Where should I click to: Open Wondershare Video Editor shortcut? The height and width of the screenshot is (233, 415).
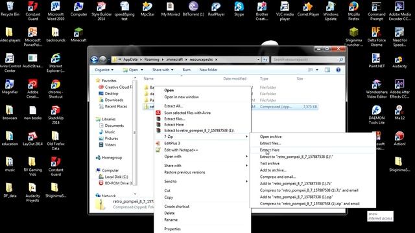point(377,89)
